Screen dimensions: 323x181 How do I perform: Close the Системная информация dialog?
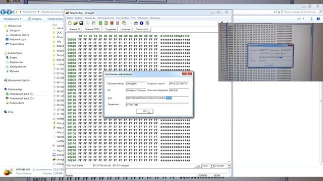click(x=187, y=73)
